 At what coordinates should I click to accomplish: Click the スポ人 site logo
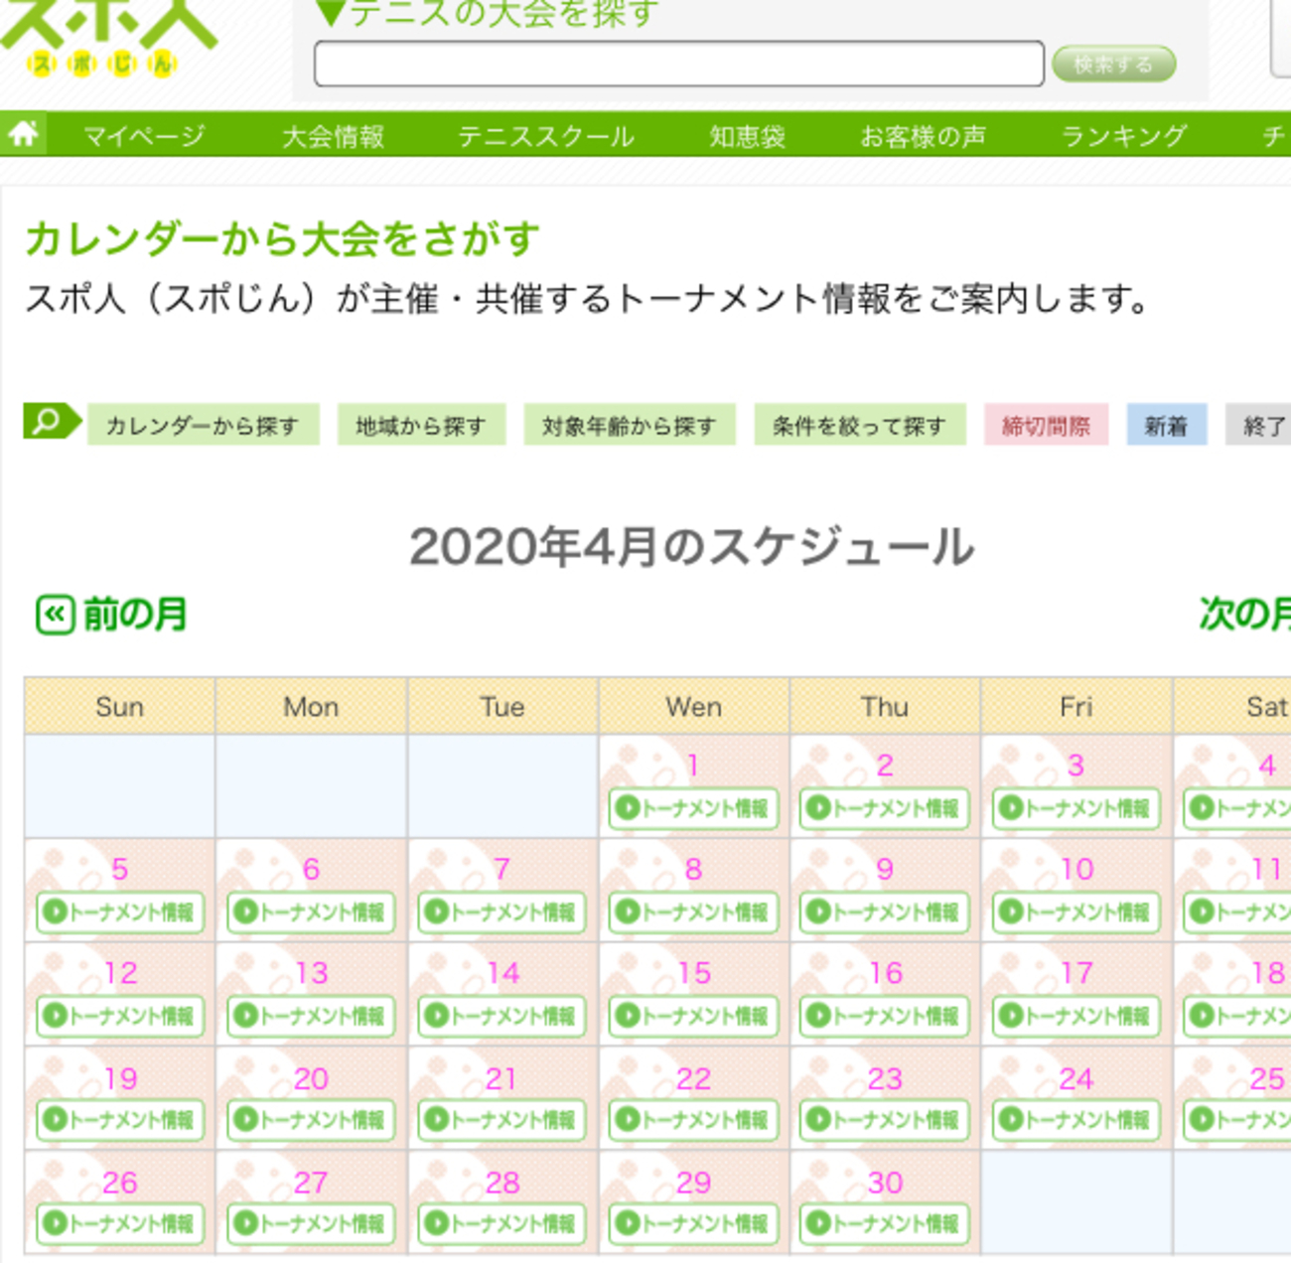click(x=107, y=38)
